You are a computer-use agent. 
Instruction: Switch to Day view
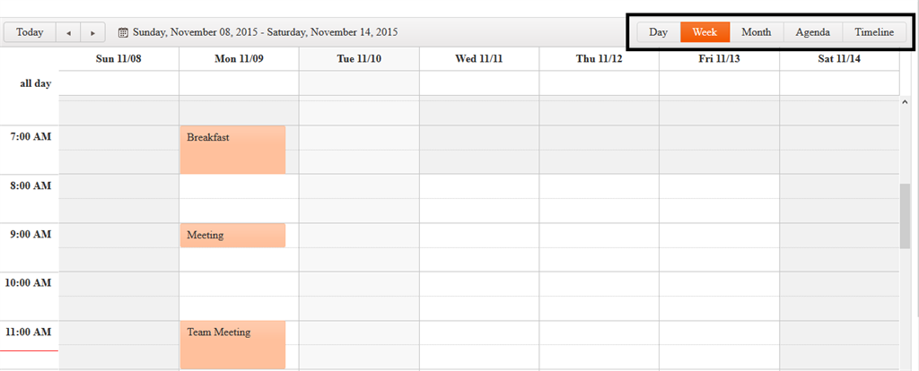click(x=659, y=32)
